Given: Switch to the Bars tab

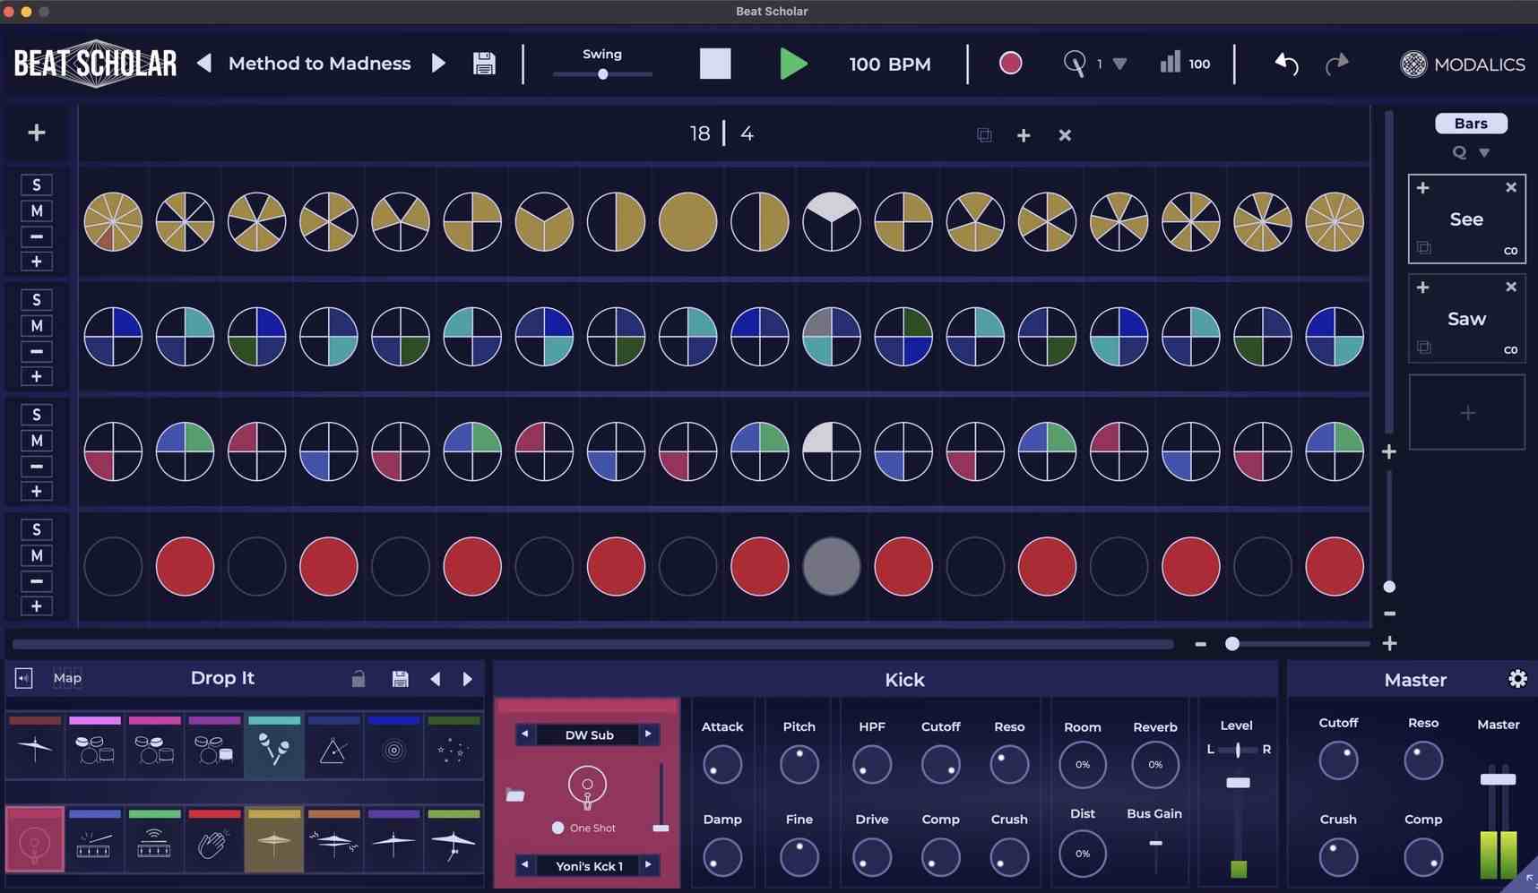Looking at the screenshot, I should (1470, 124).
